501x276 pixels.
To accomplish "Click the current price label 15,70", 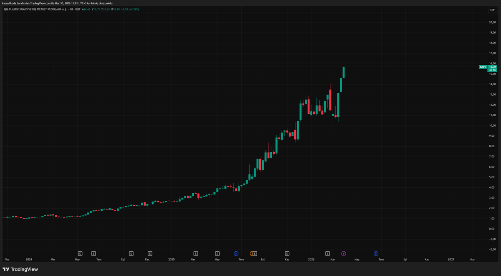I will point(492,67).
